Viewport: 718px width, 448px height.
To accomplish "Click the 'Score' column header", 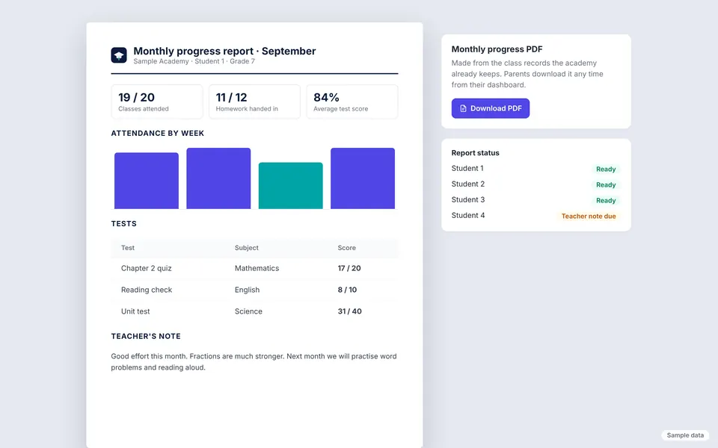I will 346,248.
